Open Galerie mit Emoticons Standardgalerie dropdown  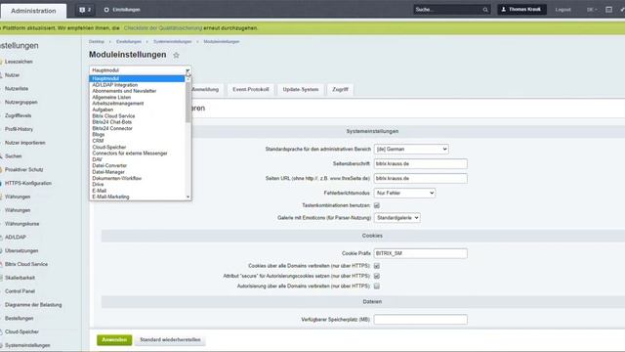point(397,218)
